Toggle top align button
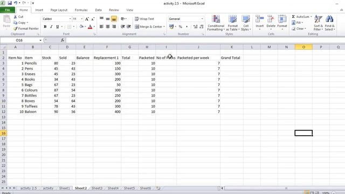This screenshot has width=345, height=194. 101,19
